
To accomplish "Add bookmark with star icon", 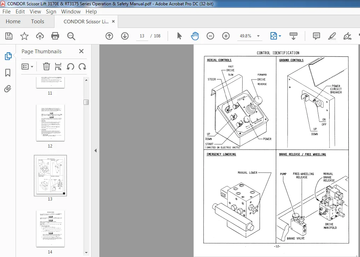I will (24, 36).
